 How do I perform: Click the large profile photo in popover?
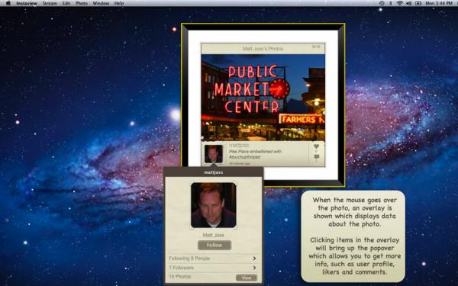[x=214, y=205]
